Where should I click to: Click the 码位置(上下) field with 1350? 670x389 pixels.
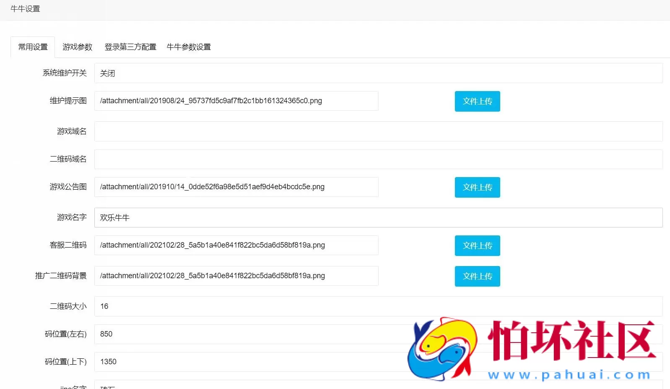(378, 362)
